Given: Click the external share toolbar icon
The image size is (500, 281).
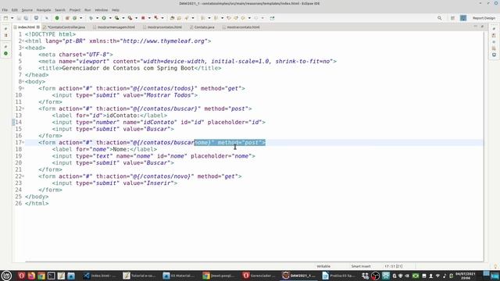Looking at the screenshot, I should pyautogui.click(x=272, y=18).
